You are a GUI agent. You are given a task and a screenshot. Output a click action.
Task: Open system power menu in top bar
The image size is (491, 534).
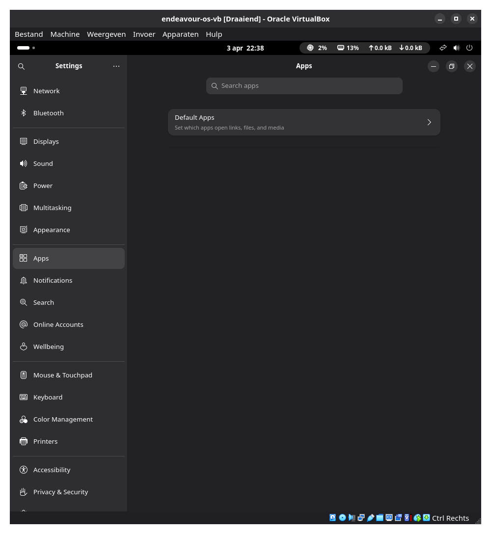[469, 48]
